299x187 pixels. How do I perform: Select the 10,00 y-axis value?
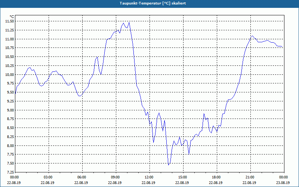coord(10,74)
